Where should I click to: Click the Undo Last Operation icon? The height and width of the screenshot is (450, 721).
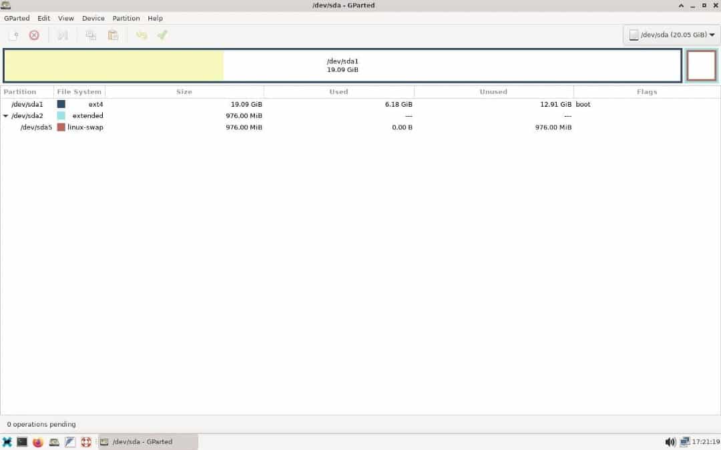[x=142, y=35]
